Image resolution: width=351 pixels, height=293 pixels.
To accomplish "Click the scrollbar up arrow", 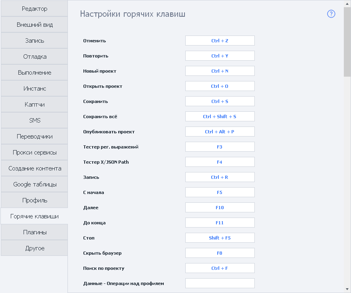I will click(347, 4).
